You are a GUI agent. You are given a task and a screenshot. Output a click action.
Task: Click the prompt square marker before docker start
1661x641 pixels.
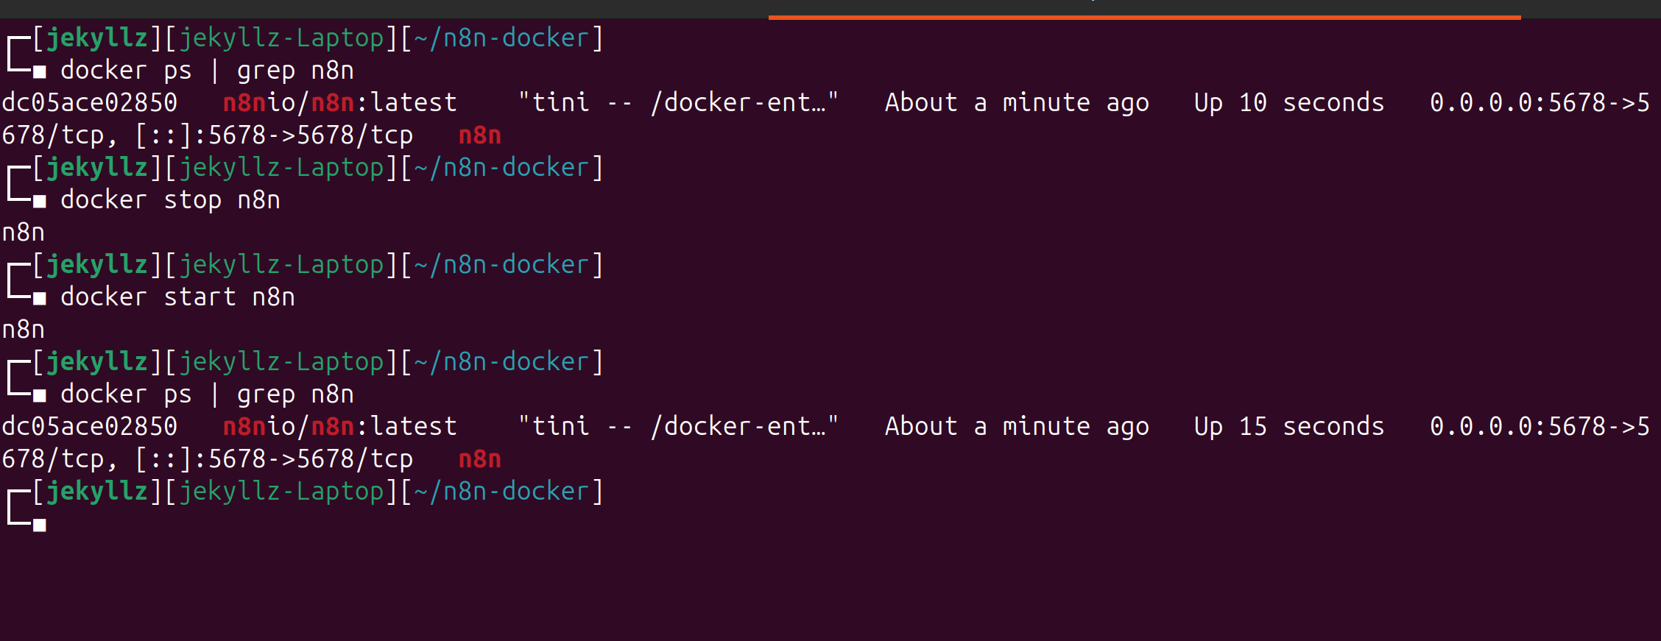tap(40, 298)
